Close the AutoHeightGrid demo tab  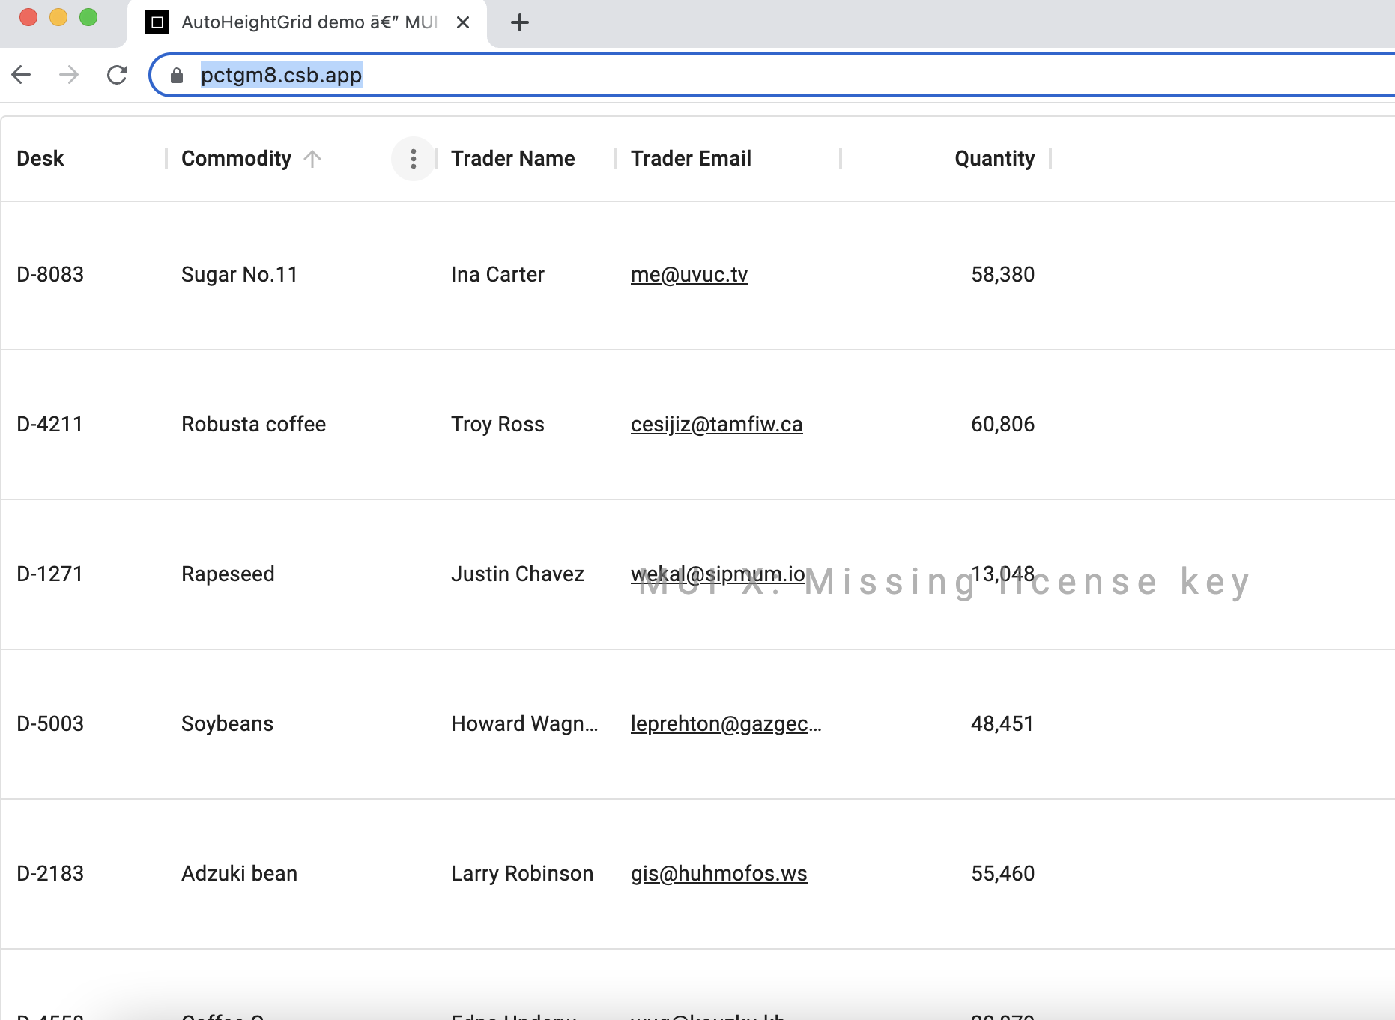pyautogui.click(x=463, y=22)
